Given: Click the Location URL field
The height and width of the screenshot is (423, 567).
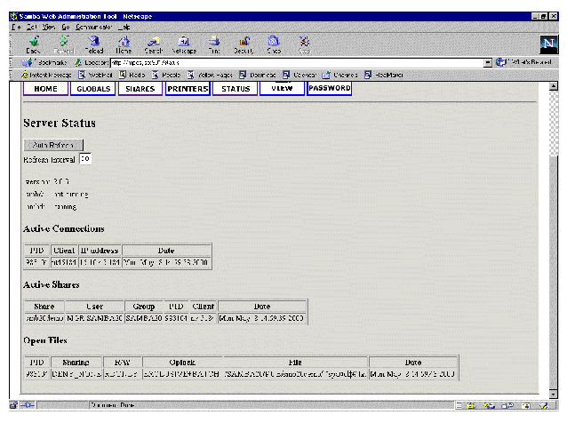Looking at the screenshot, I should click(x=297, y=62).
